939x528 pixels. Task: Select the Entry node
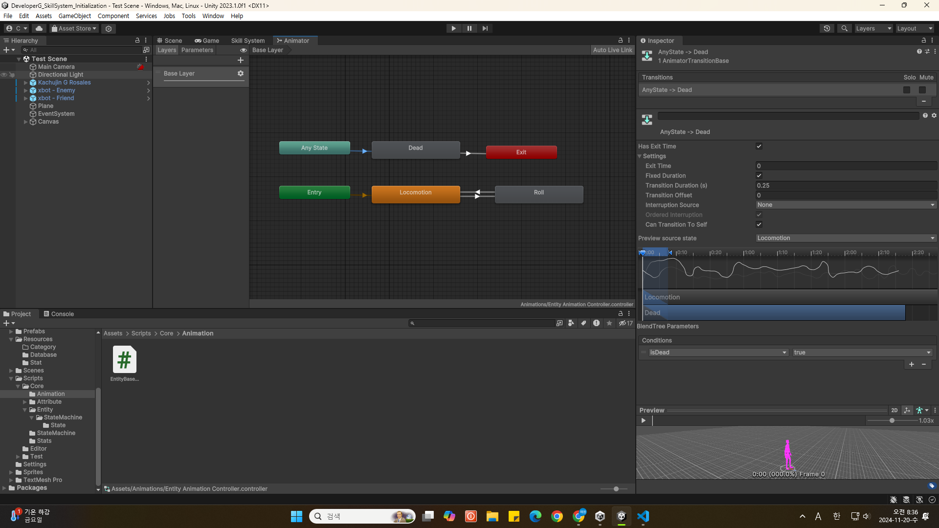pos(314,192)
